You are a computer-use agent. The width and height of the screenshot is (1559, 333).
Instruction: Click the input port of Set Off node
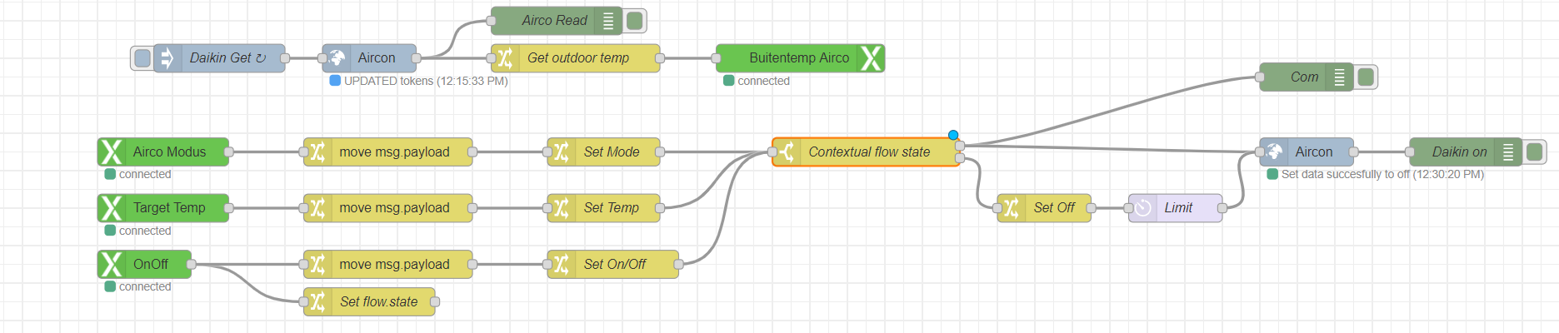[x=997, y=208]
